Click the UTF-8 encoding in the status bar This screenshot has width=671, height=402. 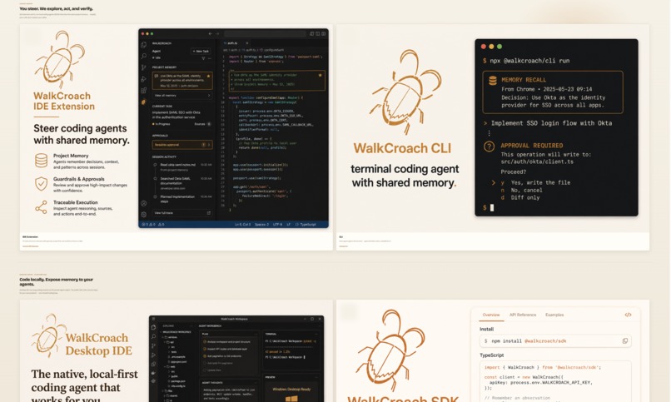pyautogui.click(x=277, y=225)
